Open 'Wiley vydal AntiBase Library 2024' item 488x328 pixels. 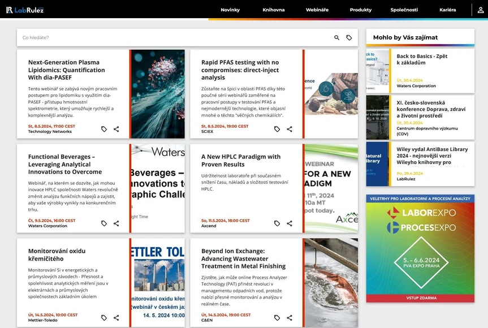[432, 156]
